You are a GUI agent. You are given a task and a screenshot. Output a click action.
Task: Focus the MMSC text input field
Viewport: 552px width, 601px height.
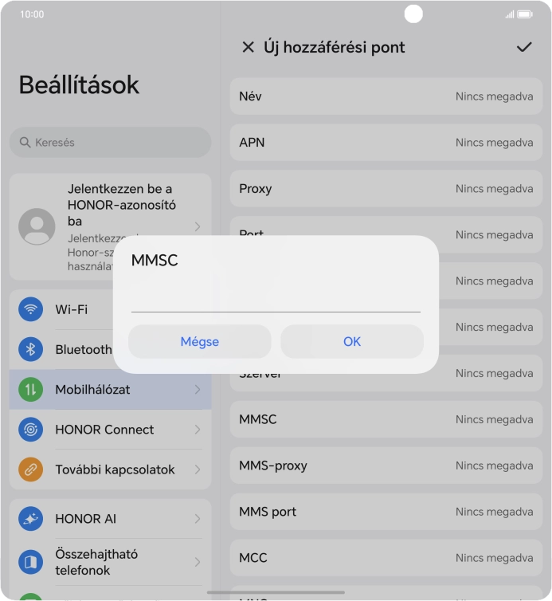tap(276, 300)
